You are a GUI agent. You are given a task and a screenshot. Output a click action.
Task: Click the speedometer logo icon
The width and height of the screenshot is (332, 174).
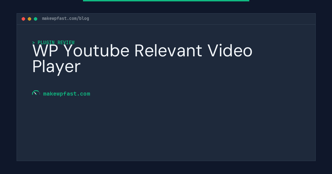click(x=36, y=93)
